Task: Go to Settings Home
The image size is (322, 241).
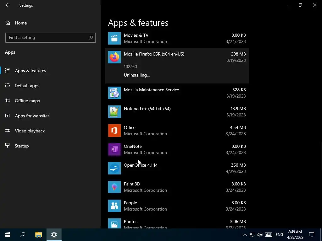Action: pos(50,23)
